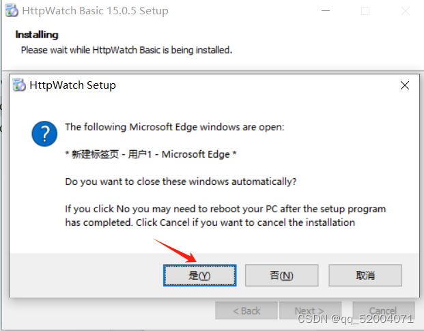Click the greyed-out < Back button

[x=246, y=311]
